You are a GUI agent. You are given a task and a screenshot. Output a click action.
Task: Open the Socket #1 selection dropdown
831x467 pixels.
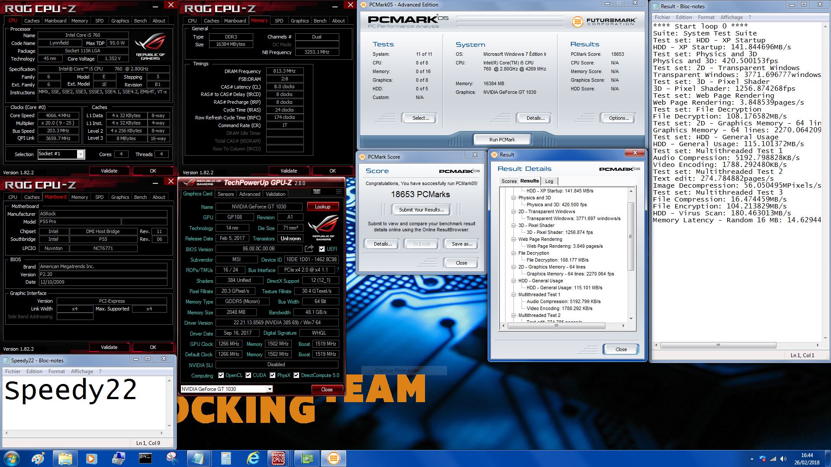[x=81, y=154]
